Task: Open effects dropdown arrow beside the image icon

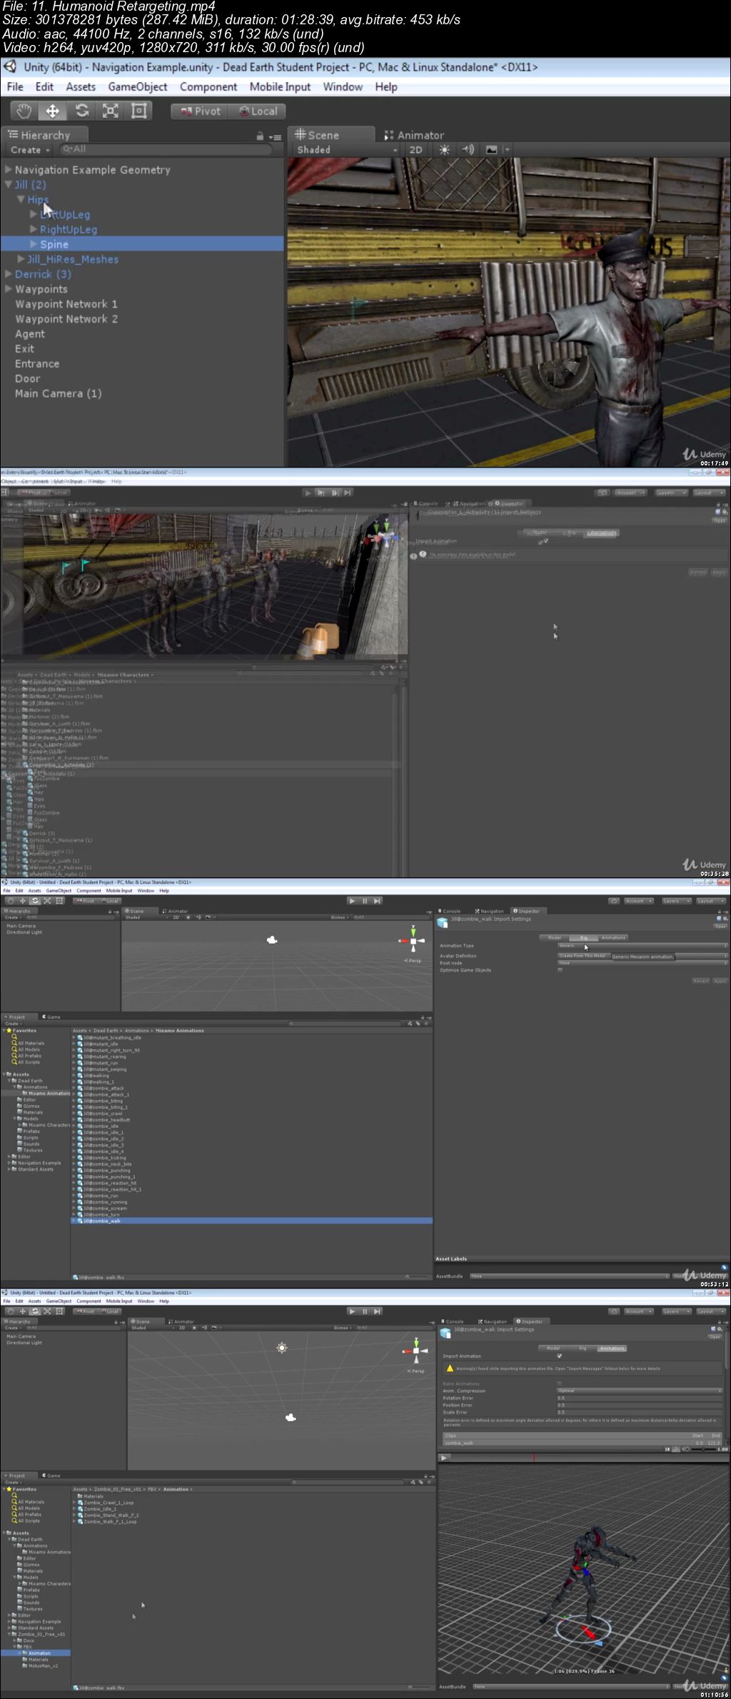Action: coord(507,150)
